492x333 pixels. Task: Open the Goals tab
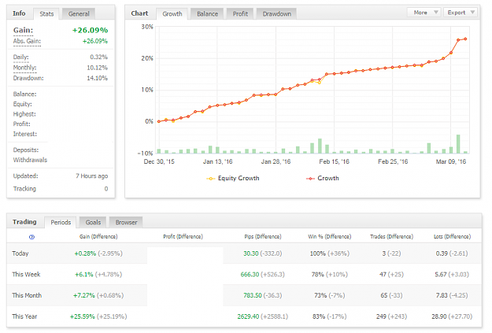pos(93,222)
